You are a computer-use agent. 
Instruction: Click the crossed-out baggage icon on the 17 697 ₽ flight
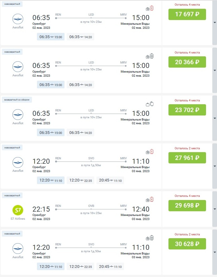tap(152, 8)
